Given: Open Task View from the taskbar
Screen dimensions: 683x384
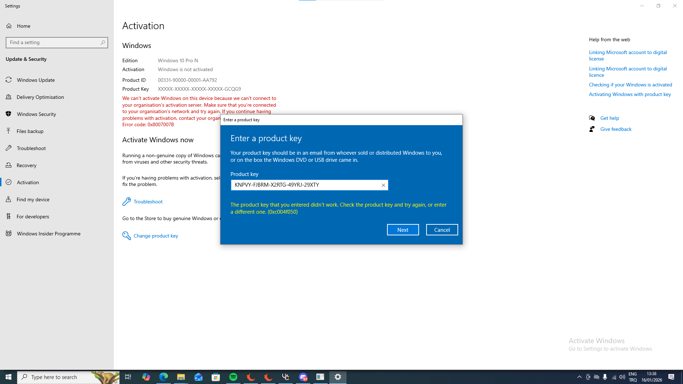Looking at the screenshot, I should (128, 377).
